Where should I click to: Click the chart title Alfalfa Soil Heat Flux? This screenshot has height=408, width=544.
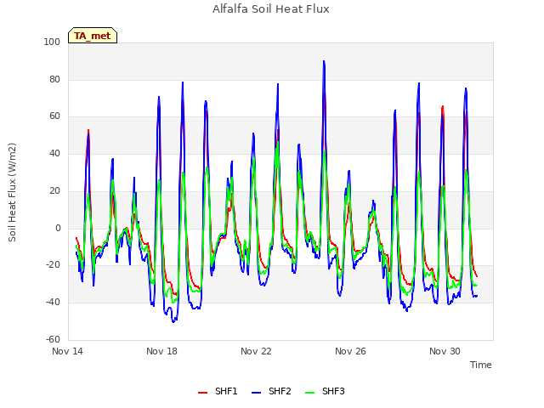click(x=271, y=9)
